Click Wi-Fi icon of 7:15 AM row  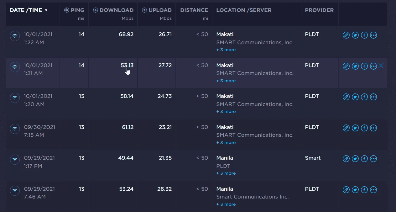(x=15, y=129)
